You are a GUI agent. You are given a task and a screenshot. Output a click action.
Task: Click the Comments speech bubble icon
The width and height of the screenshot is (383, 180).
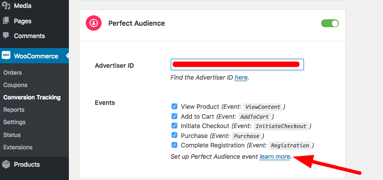[6, 36]
